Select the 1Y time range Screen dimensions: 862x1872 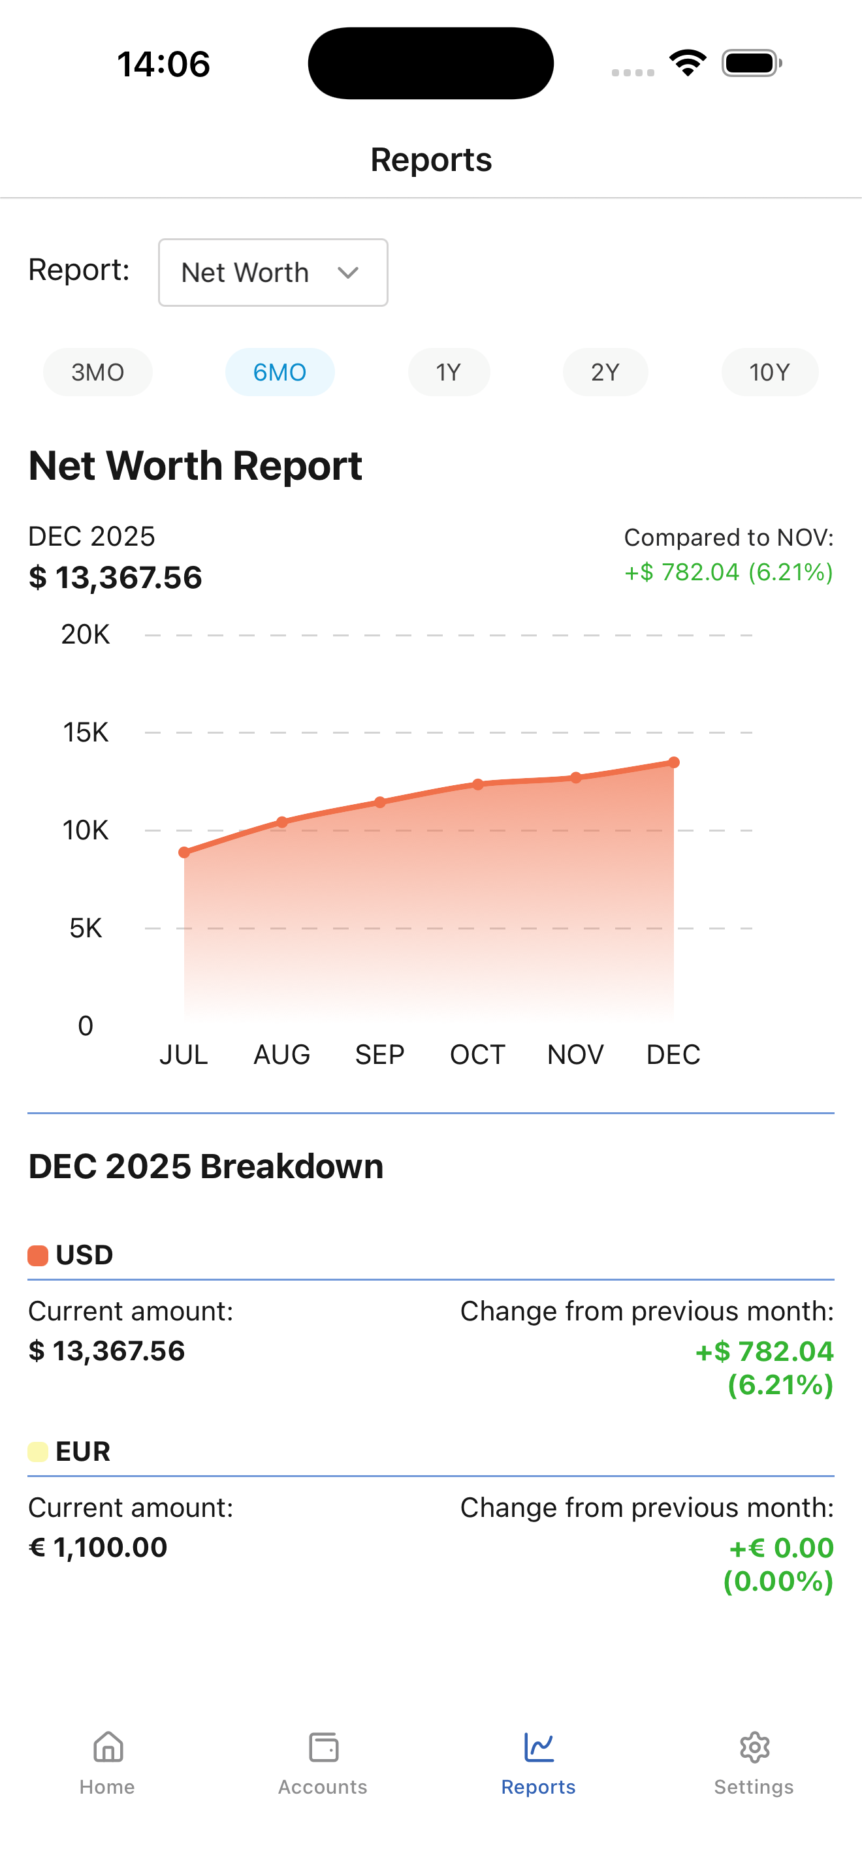(449, 372)
